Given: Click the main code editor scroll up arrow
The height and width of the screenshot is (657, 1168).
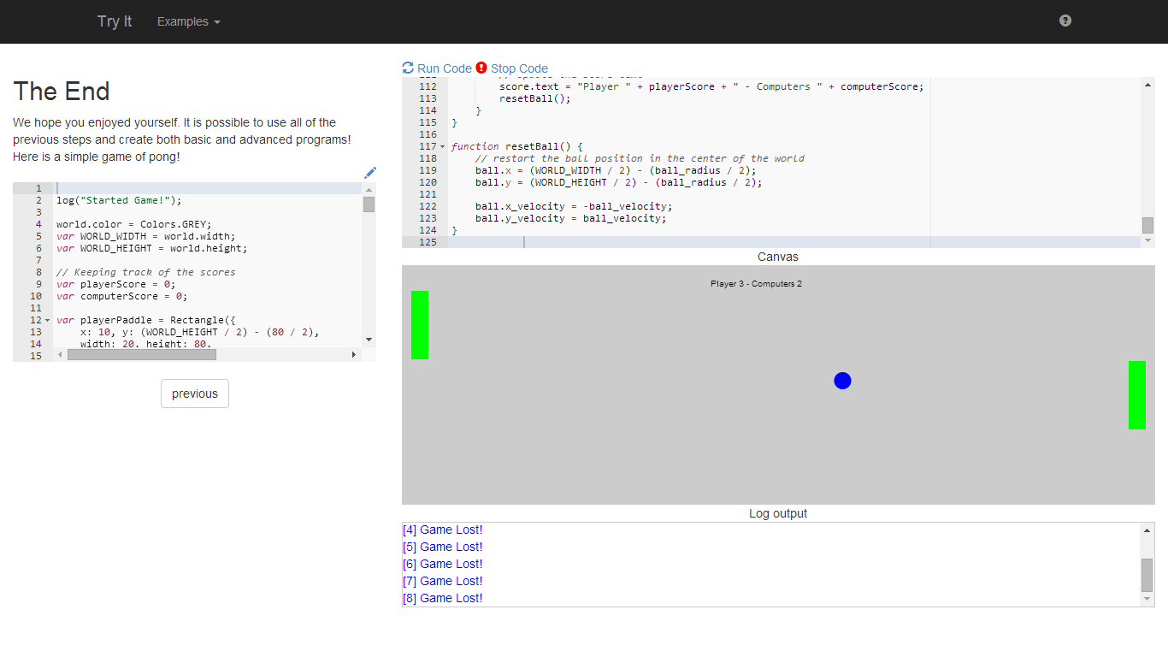Looking at the screenshot, I should pos(1147,84).
